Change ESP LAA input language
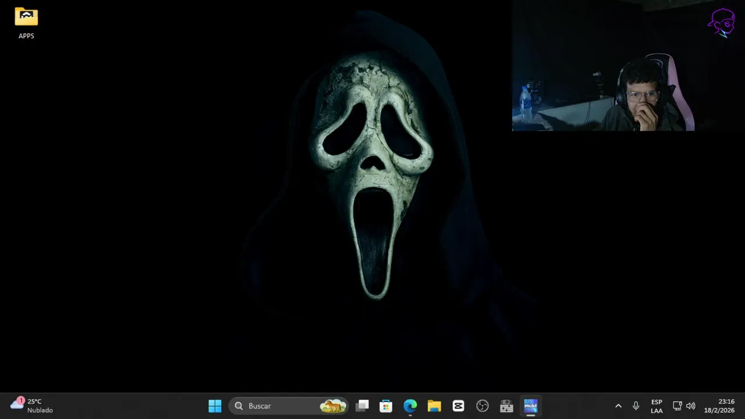 (657, 406)
